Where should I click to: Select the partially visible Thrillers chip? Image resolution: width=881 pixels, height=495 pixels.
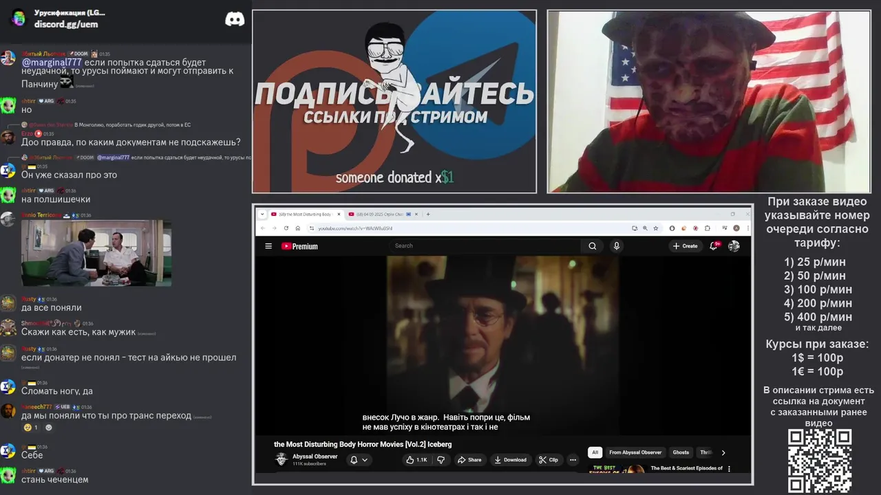[705, 452]
